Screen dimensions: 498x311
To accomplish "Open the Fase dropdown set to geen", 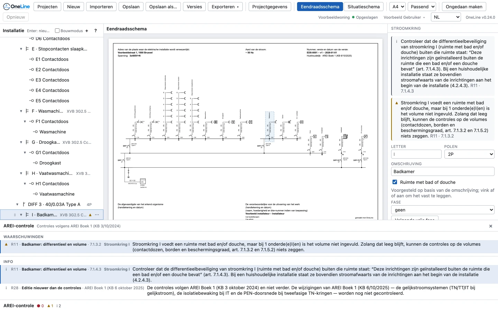I will (443, 210).
